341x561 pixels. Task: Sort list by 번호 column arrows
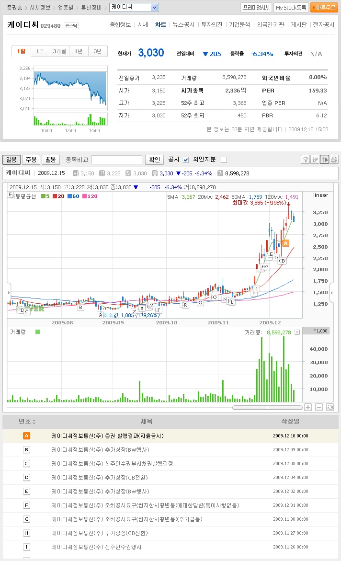click(34, 422)
